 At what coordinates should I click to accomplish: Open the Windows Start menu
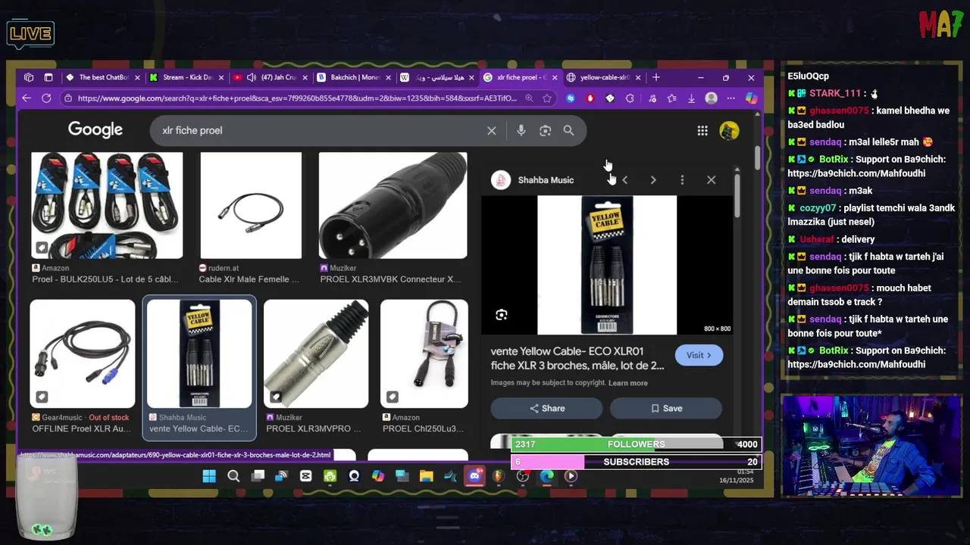click(209, 476)
